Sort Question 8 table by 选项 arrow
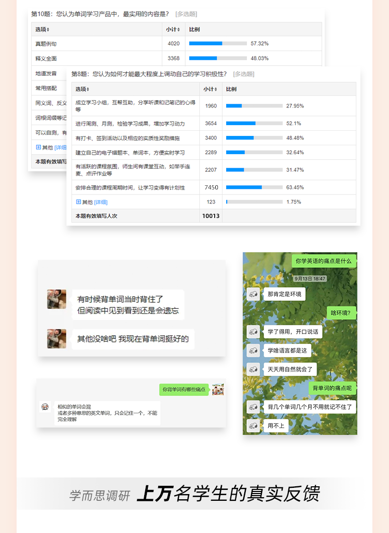389x533 pixels. (x=88, y=89)
